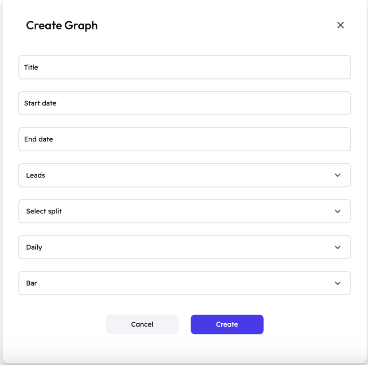This screenshot has height=365, width=368.
Task: Click the purple Create button
Action: [227, 324]
